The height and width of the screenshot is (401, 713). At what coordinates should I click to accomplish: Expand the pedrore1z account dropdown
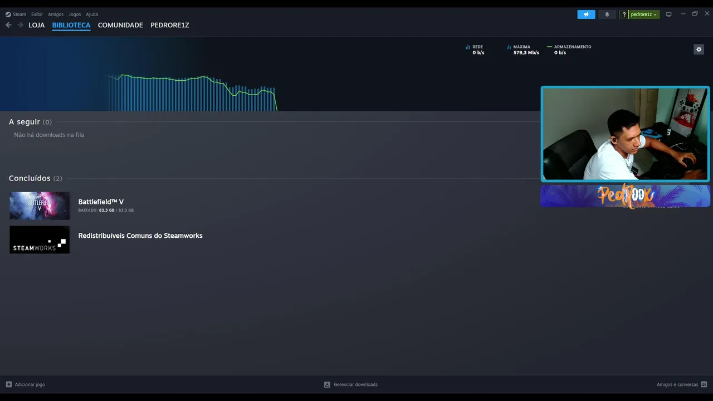(644, 14)
